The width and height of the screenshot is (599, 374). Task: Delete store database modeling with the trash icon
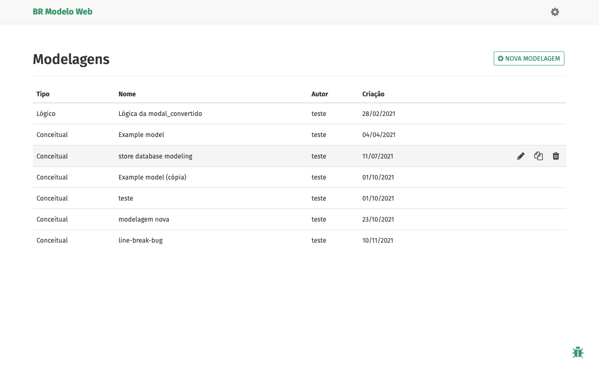point(555,156)
